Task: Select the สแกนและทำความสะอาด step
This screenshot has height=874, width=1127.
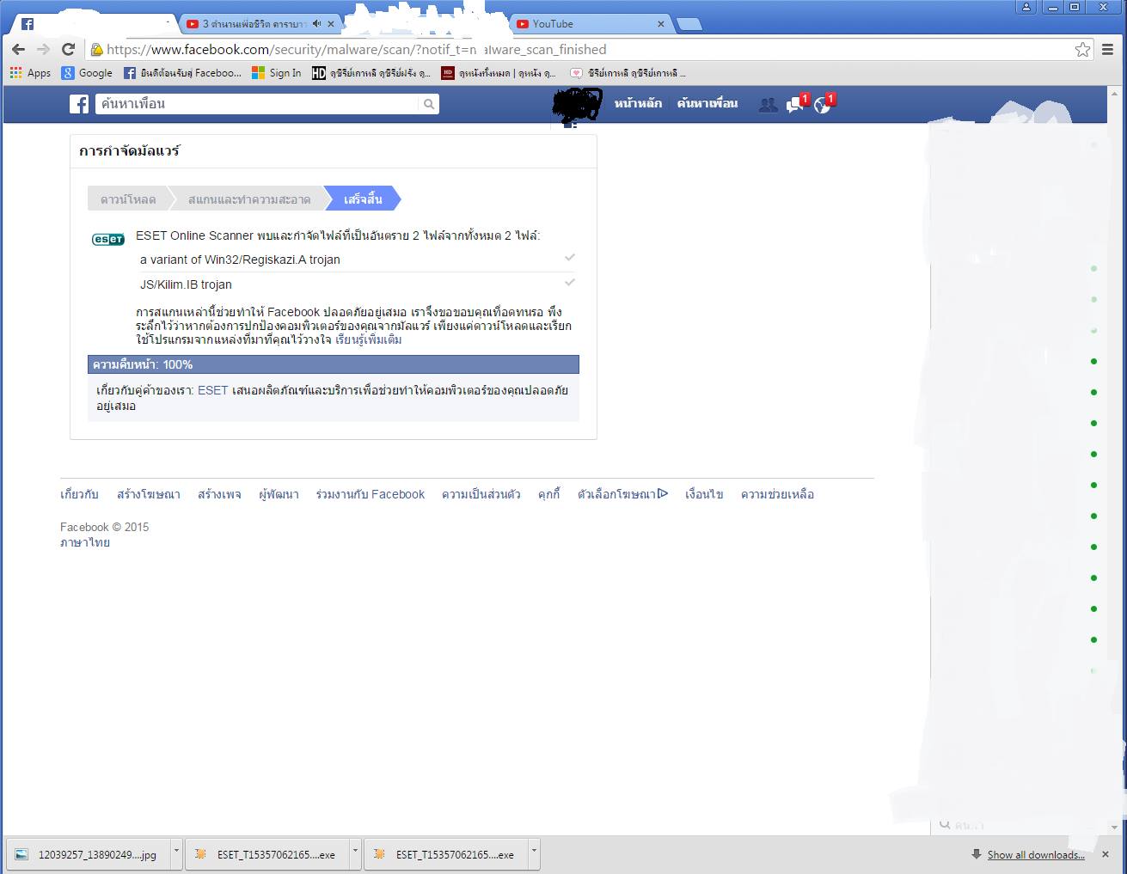Action: point(249,199)
